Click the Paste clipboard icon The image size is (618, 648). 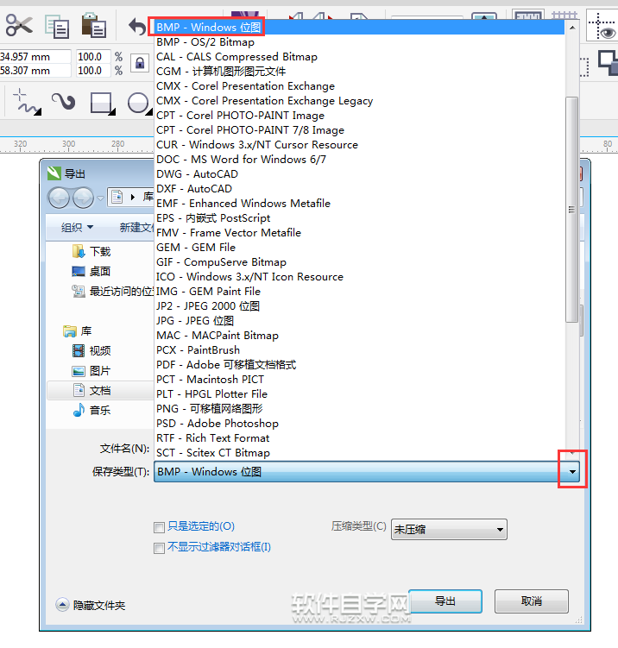pos(93,25)
